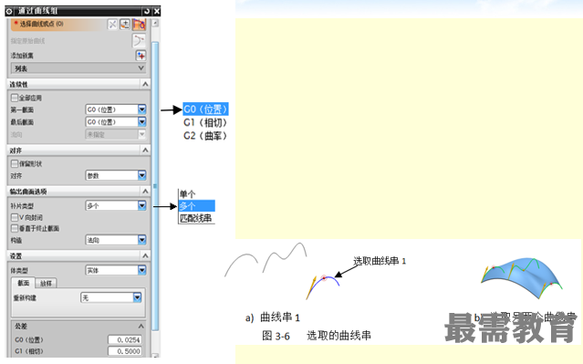Click the 3D surface thumbnail illustration

(521, 277)
